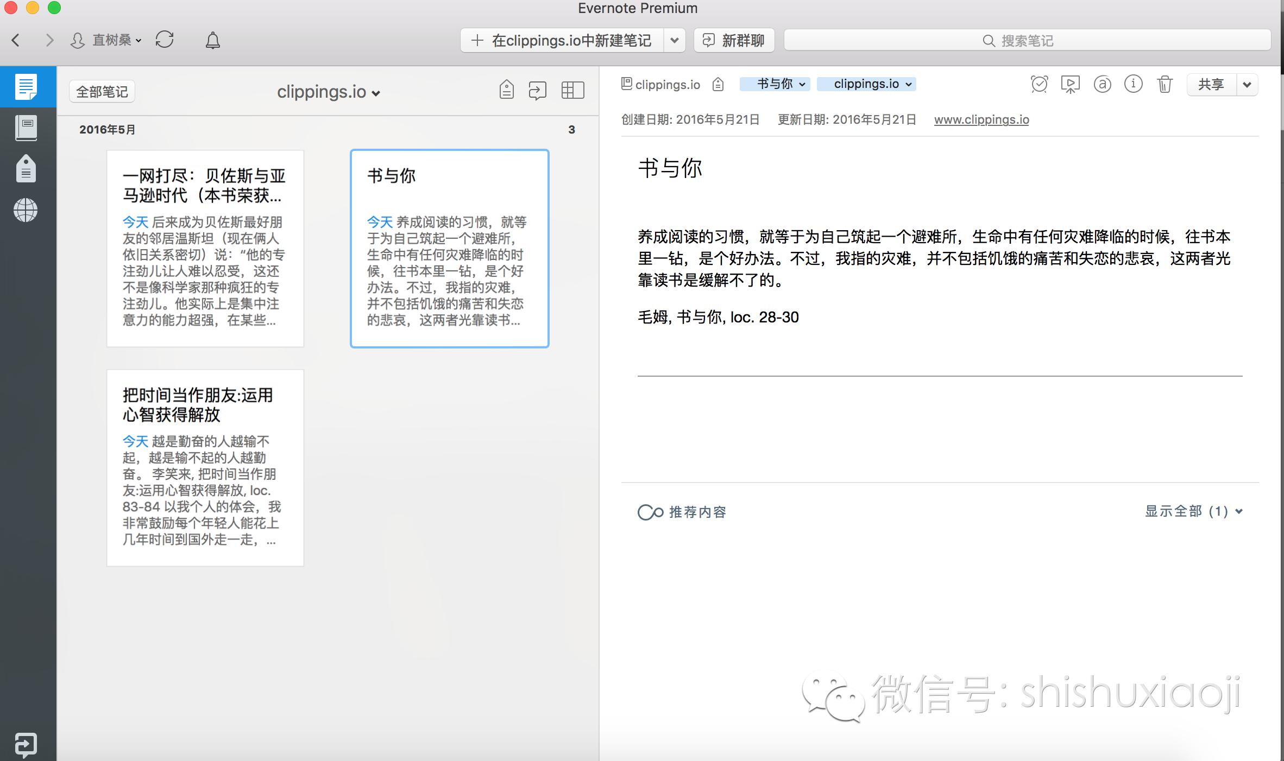Expand the 共享 share options dropdown arrow

[1247, 84]
